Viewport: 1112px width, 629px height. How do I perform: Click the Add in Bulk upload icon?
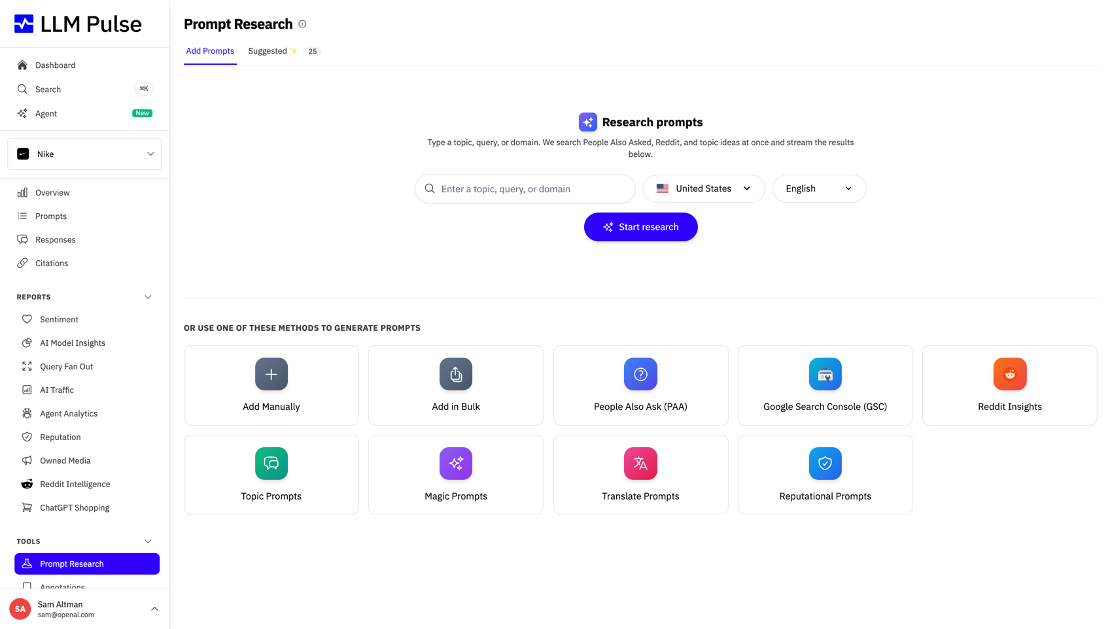tap(456, 374)
